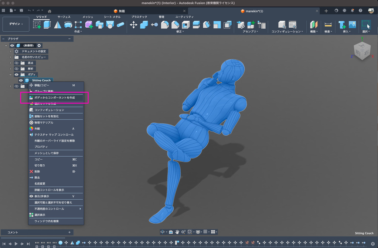Toggle visibility of the ボディ folder
This screenshot has width=378, height=248.
(16, 75)
